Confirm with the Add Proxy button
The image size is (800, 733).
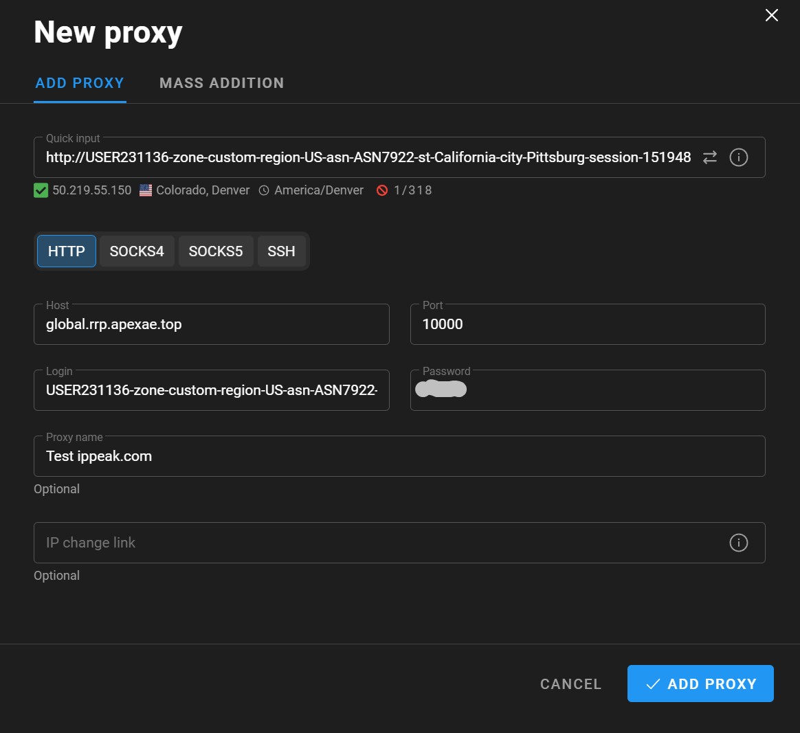pos(700,684)
